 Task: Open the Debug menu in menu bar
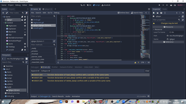coord(18,5)
